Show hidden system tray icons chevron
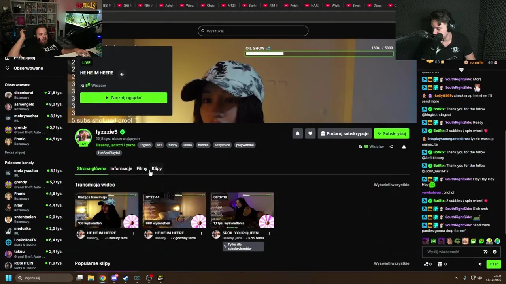 (456, 278)
